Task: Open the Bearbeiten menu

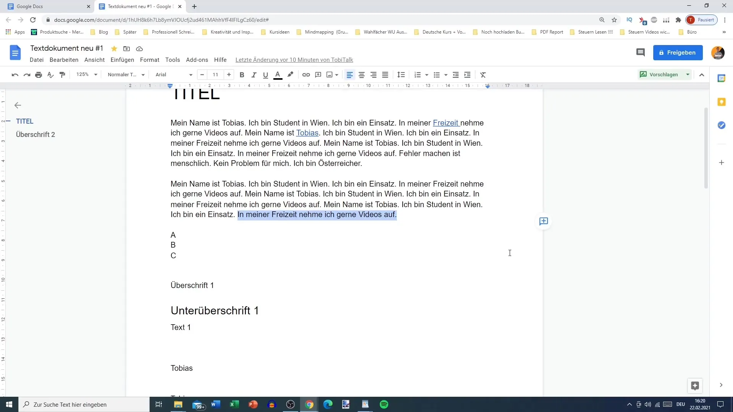Action: (x=63, y=60)
